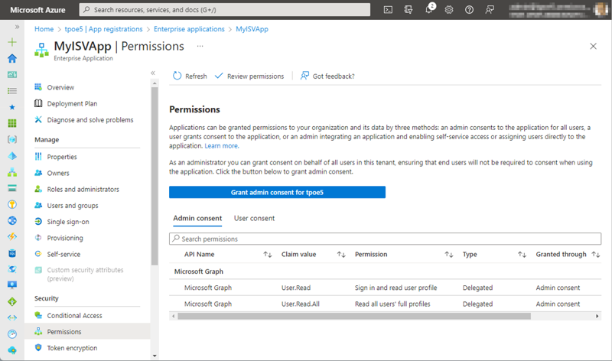Click create a resource plus icon
The width and height of the screenshot is (612, 361).
(x=11, y=42)
